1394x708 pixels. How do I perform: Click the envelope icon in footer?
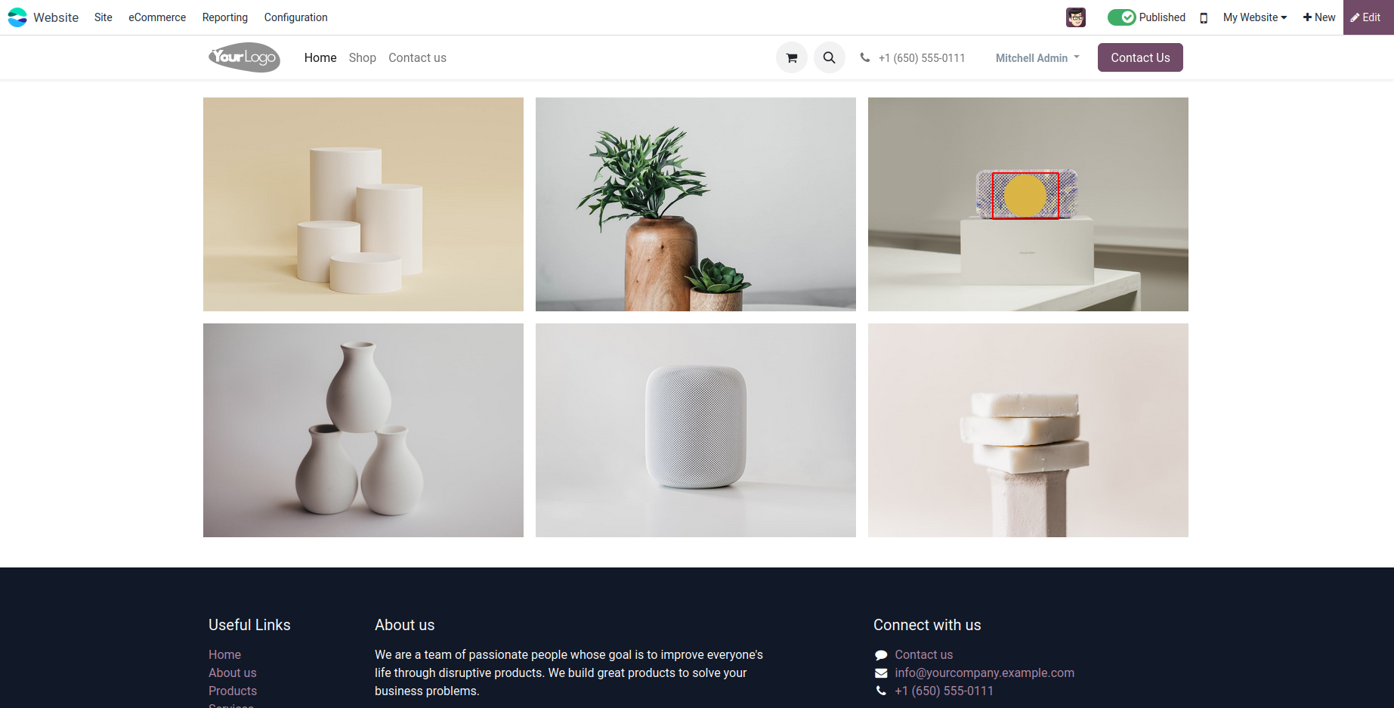(x=881, y=672)
